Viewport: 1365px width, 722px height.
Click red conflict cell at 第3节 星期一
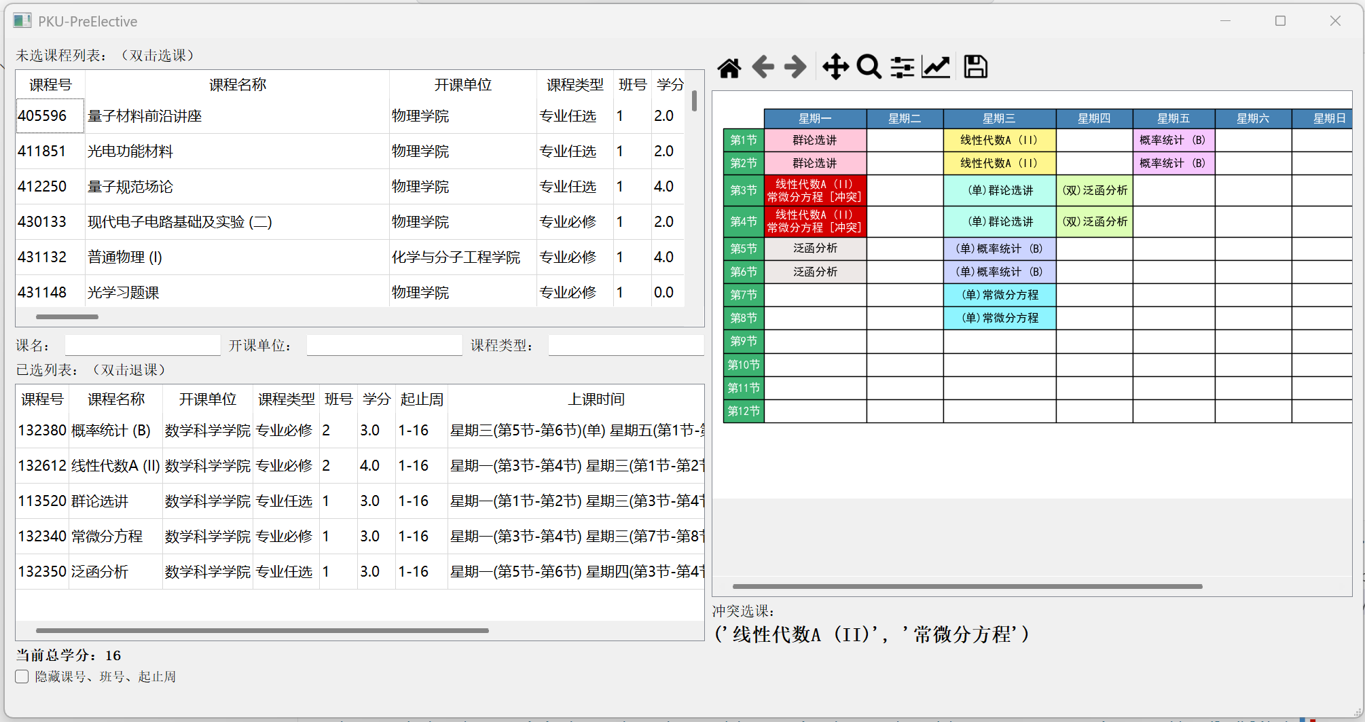coord(815,191)
